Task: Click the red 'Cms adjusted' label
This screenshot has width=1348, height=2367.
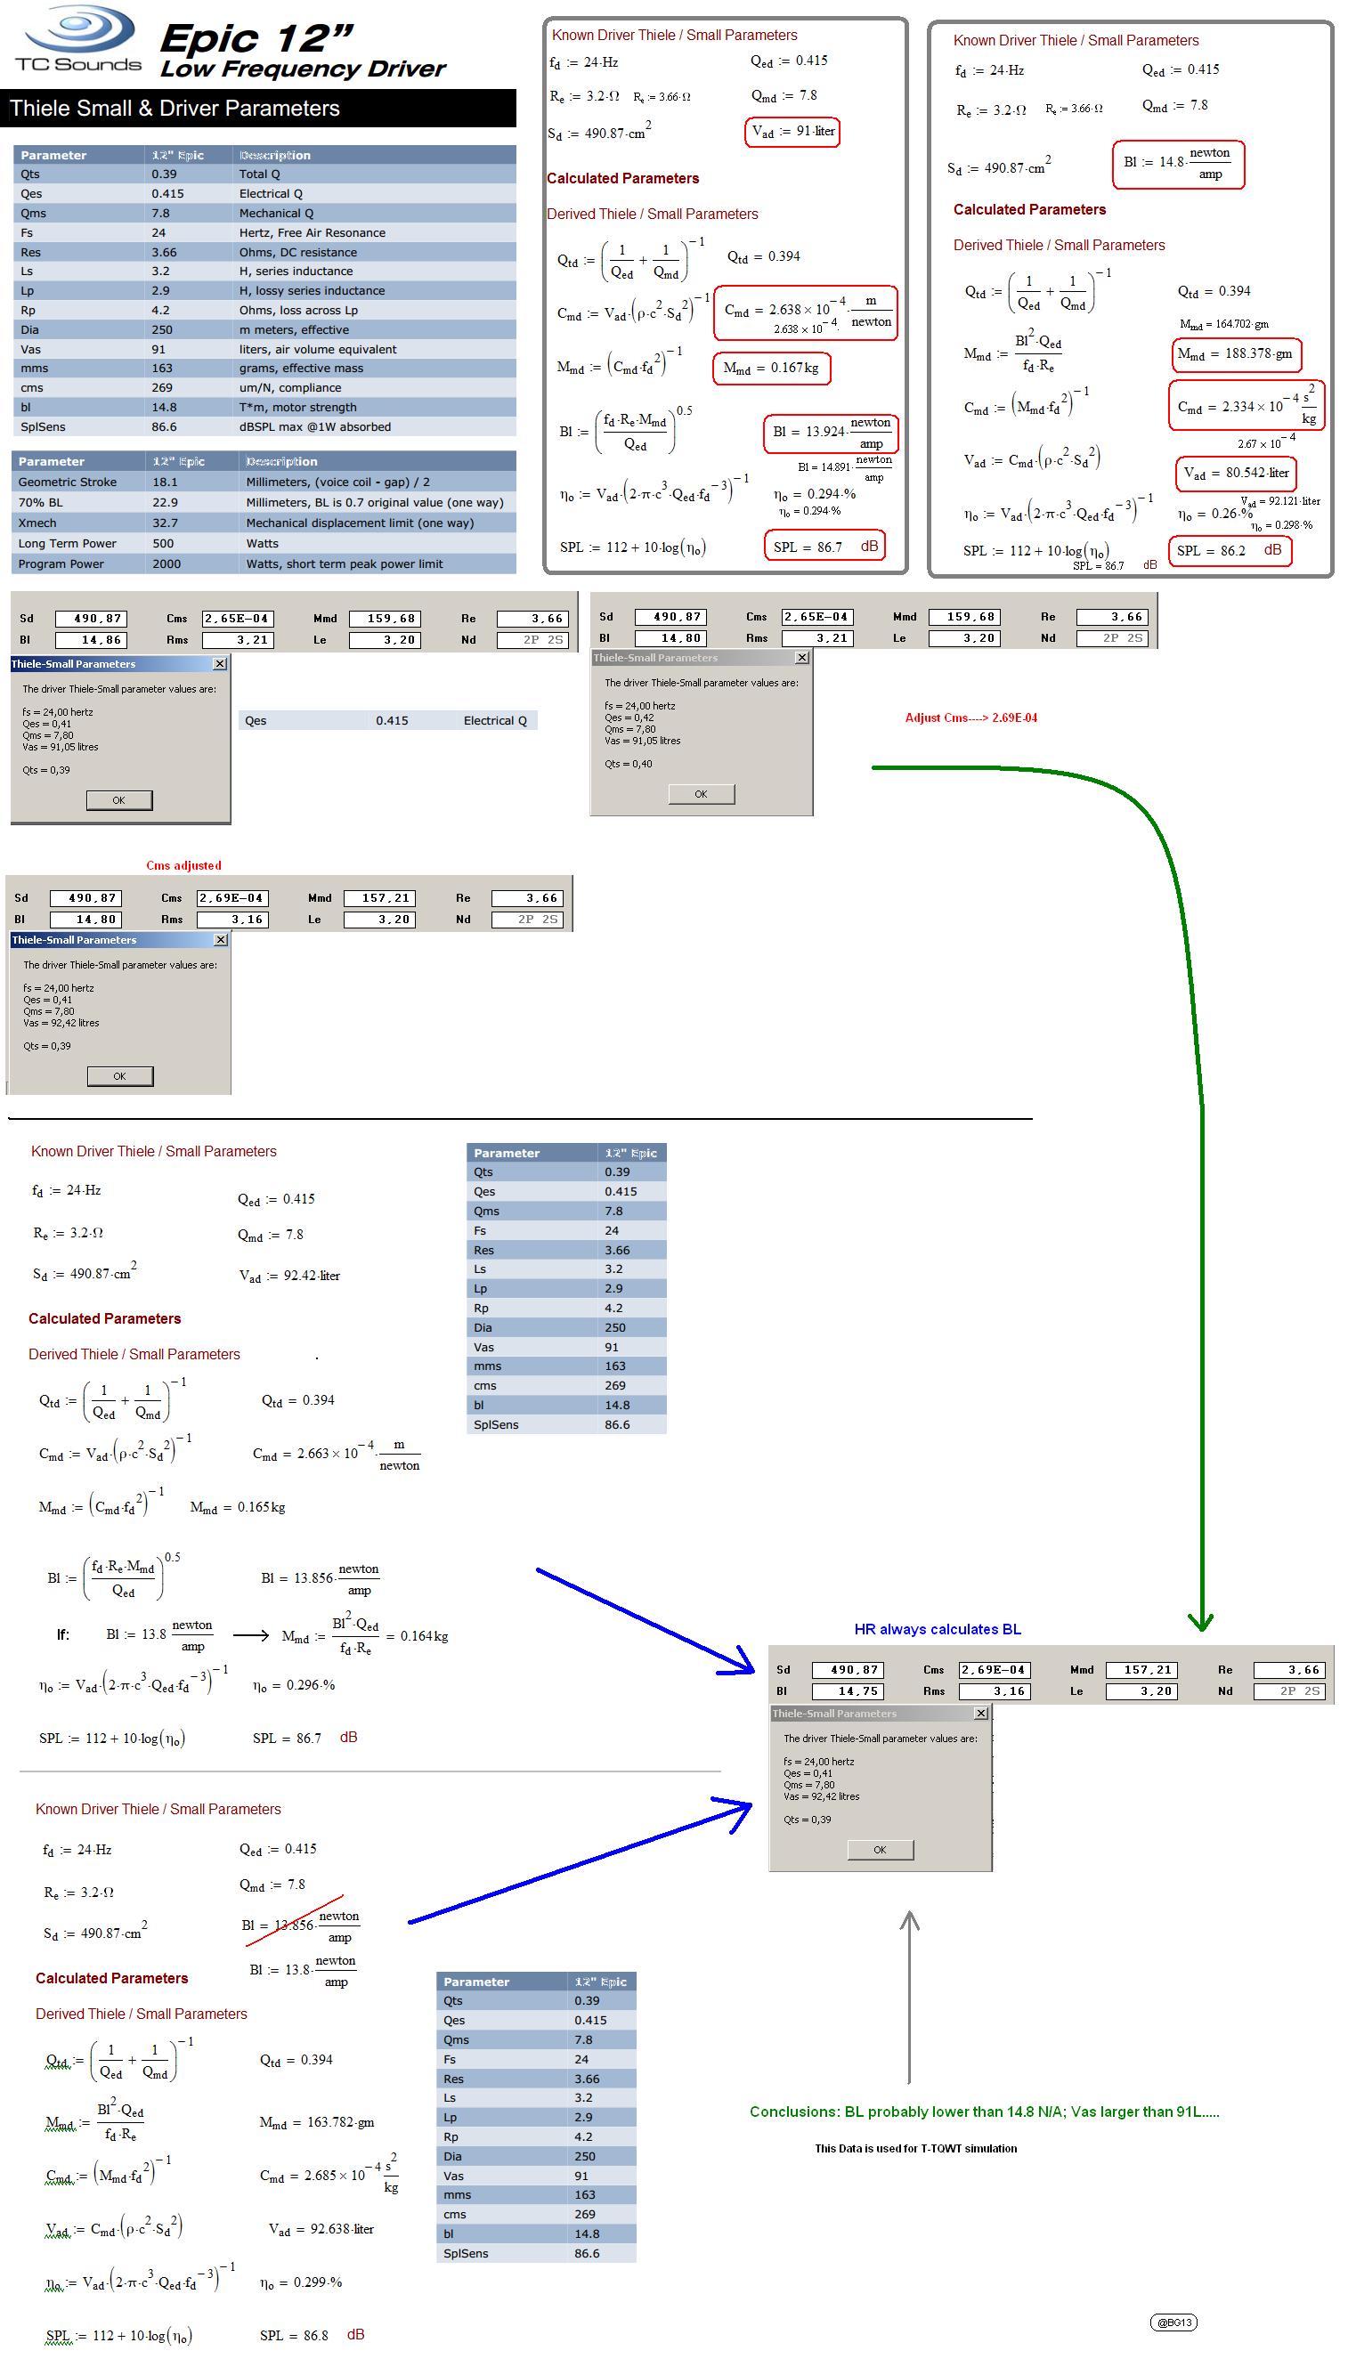Action: point(183,865)
